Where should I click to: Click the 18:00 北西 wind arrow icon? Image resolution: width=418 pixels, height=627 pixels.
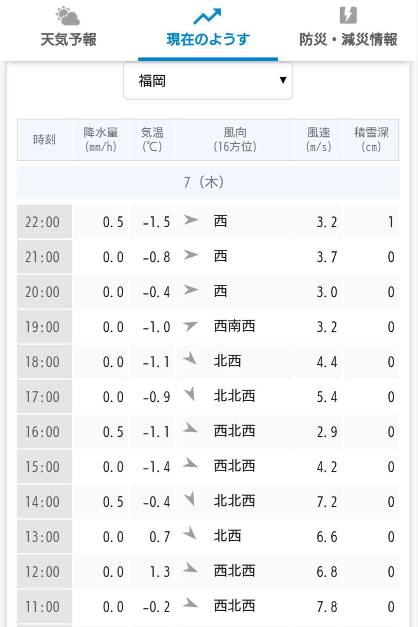(x=190, y=358)
